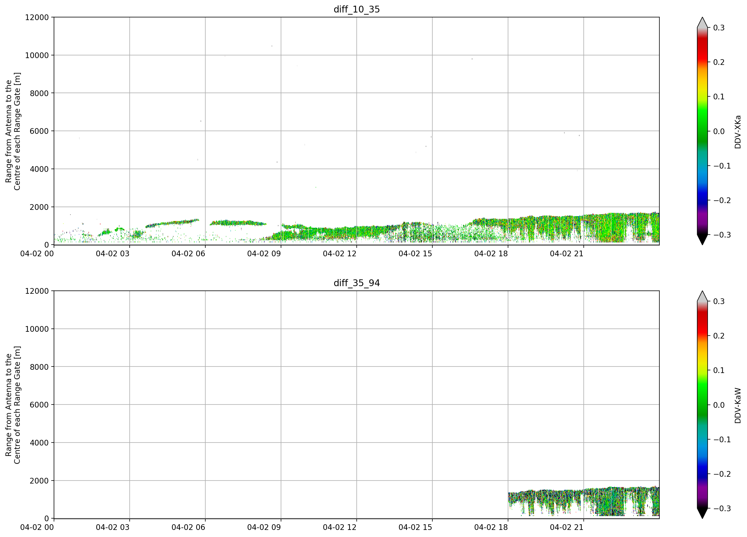
Task: Click '04-02 09' time label under diff_10_35
Action: pos(264,254)
